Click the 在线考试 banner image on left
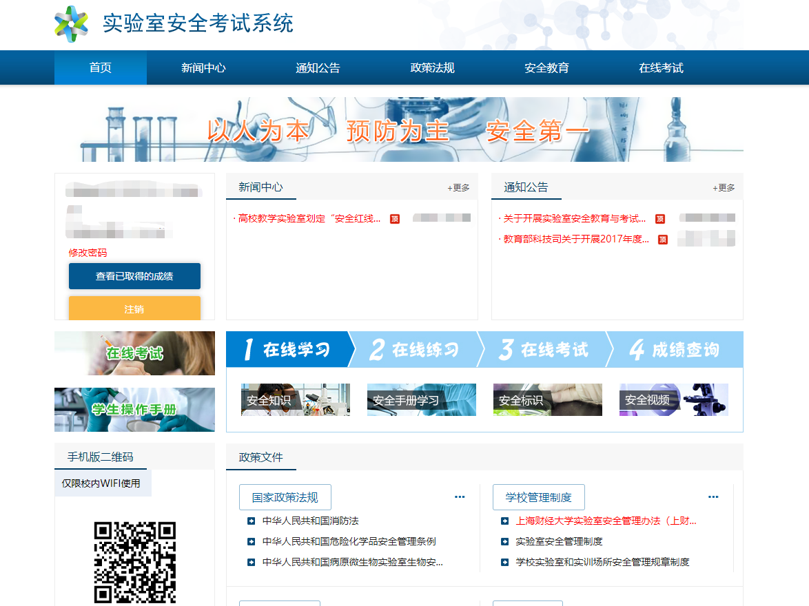Viewport: 809px width, 606px height. click(x=134, y=353)
